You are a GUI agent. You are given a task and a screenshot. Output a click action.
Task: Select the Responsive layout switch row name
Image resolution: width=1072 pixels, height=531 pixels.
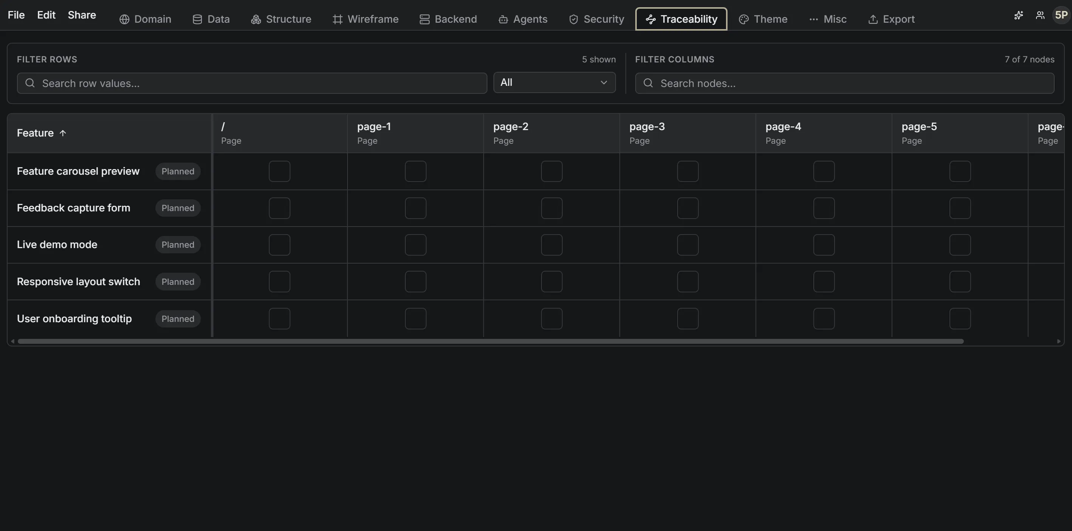pos(78,282)
